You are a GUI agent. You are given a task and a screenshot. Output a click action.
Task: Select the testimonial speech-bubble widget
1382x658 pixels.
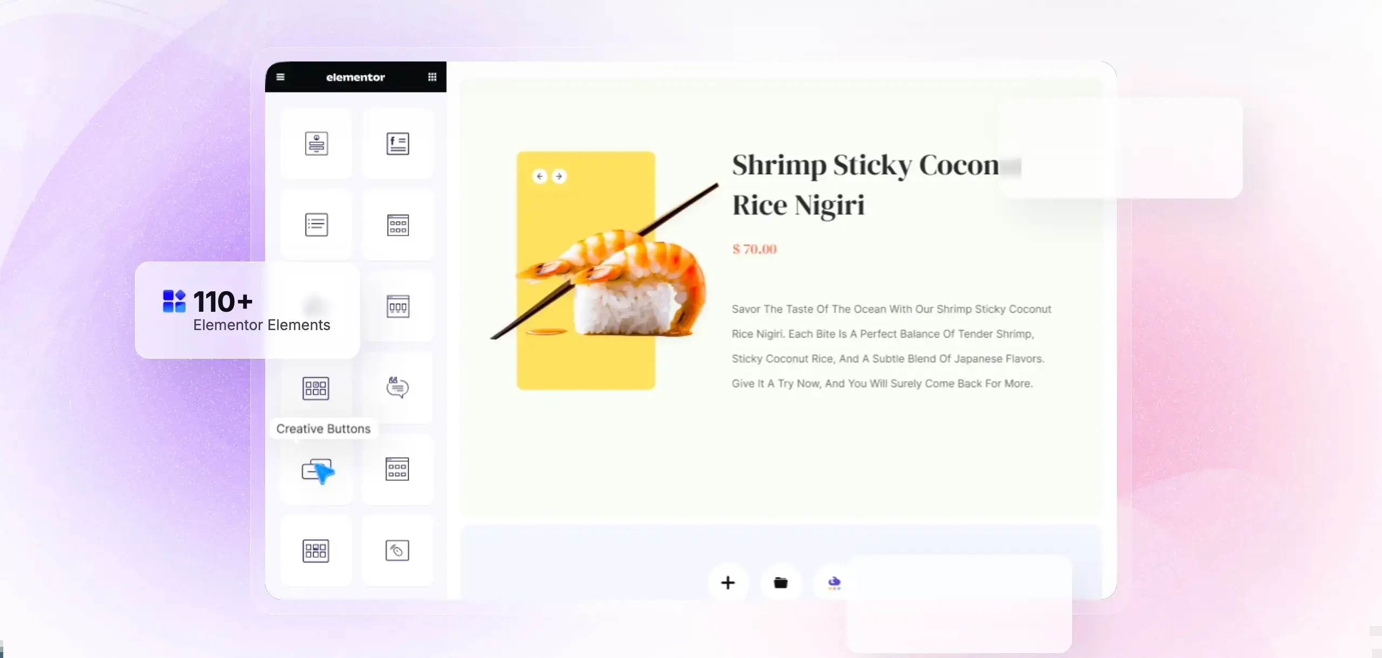pos(397,388)
